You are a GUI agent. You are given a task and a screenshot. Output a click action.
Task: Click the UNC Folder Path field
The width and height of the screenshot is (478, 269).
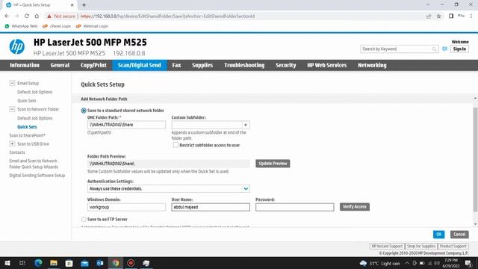coord(126,125)
